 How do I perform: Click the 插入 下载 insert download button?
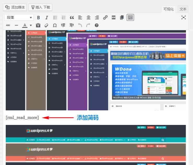(40, 7)
